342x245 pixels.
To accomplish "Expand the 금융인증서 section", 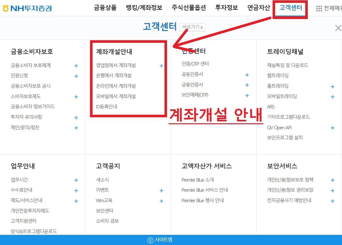I will tap(247, 85).
